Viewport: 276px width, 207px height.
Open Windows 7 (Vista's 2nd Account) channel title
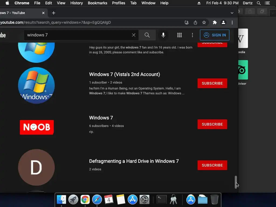click(x=125, y=74)
